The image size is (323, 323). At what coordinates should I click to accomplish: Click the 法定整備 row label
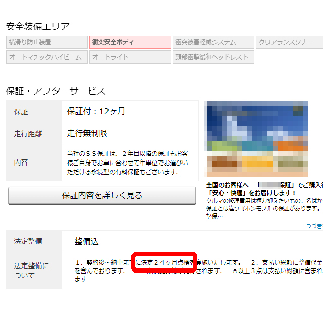click(28, 241)
